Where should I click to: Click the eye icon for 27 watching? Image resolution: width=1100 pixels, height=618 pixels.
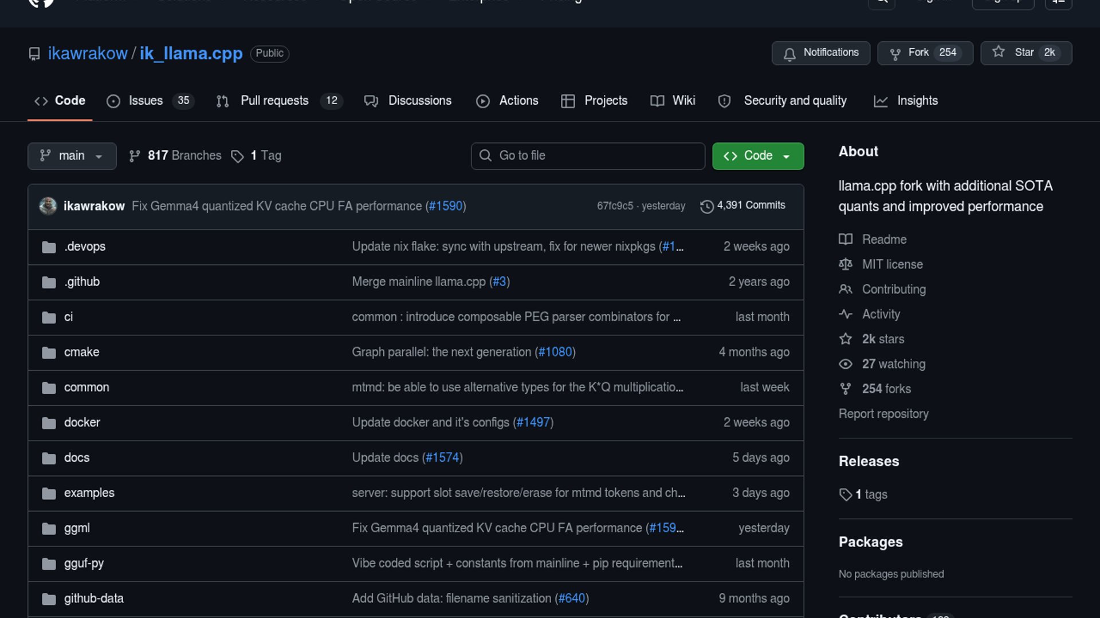pyautogui.click(x=845, y=364)
